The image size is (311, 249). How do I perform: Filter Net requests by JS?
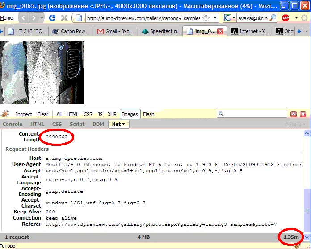[100, 114]
